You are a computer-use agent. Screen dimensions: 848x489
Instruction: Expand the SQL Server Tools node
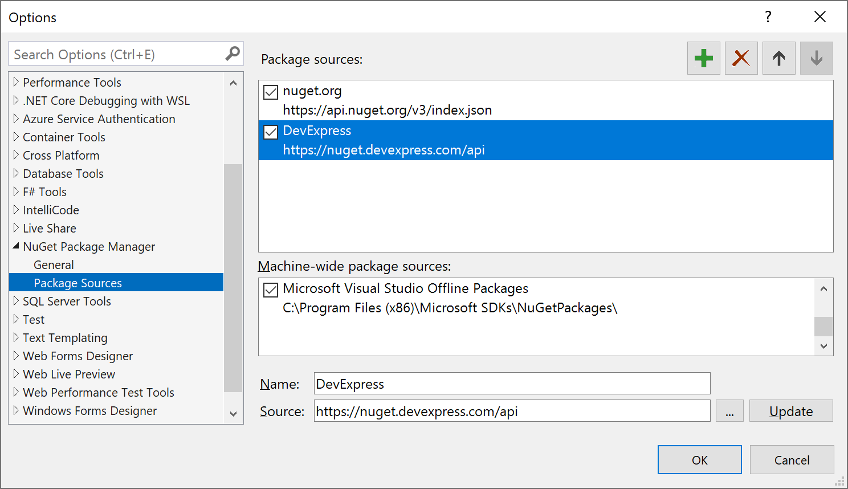coord(16,301)
